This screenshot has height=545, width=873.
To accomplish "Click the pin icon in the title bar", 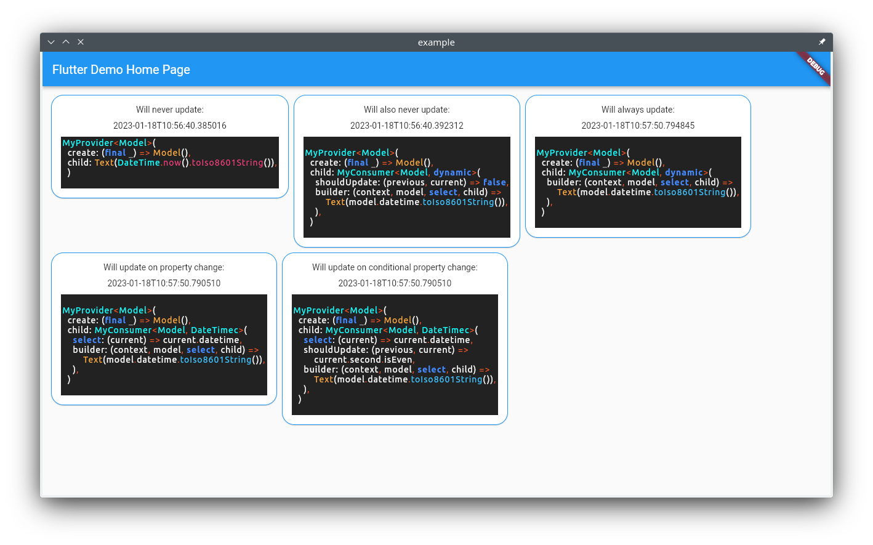I will click(x=821, y=42).
